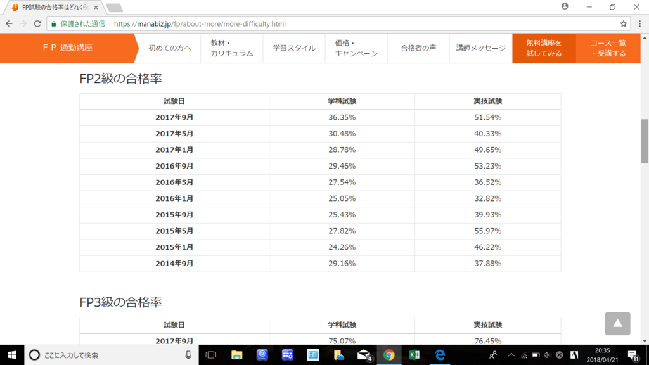This screenshot has width=649, height=365.
Task: Open the light-blue window app icon on the taskbar
Action: coord(312,355)
